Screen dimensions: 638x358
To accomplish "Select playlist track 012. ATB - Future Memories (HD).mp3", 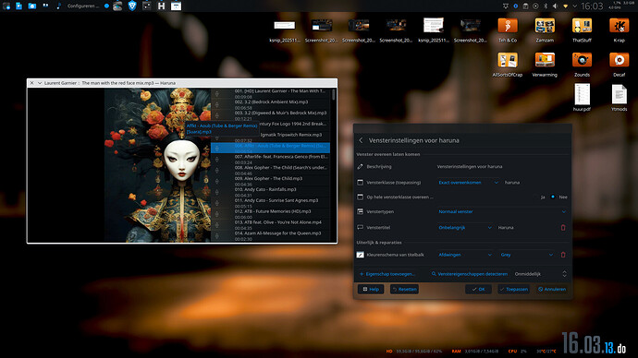I will [271, 214].
